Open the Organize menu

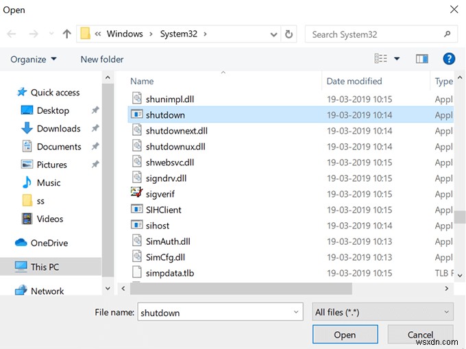pos(34,59)
